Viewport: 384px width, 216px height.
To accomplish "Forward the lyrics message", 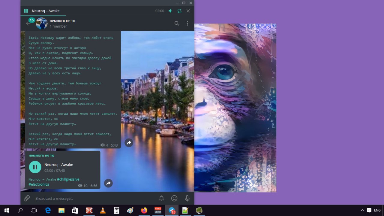I will (129, 143).
